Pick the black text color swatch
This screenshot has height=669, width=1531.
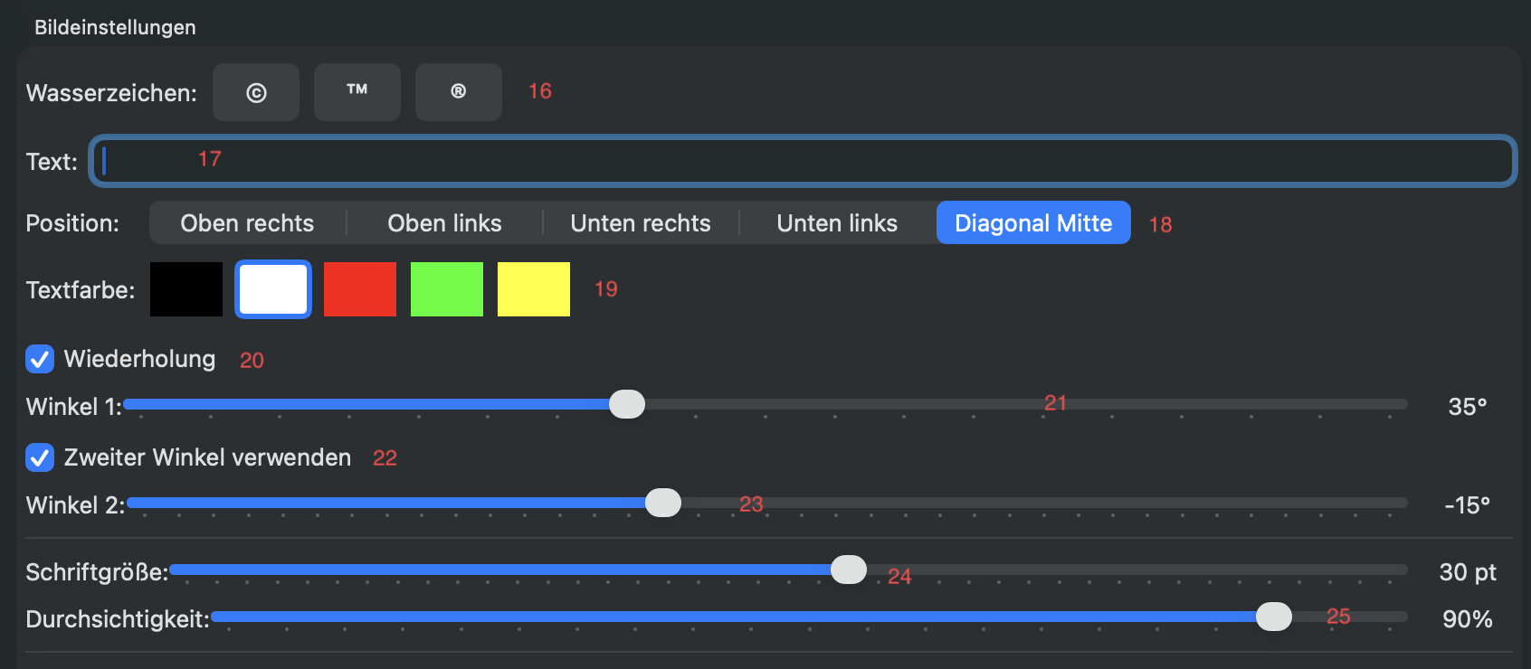[186, 289]
